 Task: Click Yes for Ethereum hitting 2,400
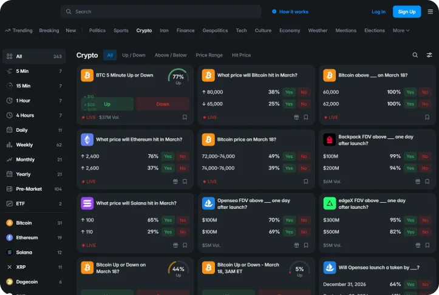pos(168,156)
